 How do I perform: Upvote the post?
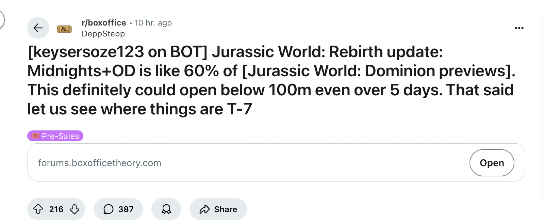pos(38,209)
